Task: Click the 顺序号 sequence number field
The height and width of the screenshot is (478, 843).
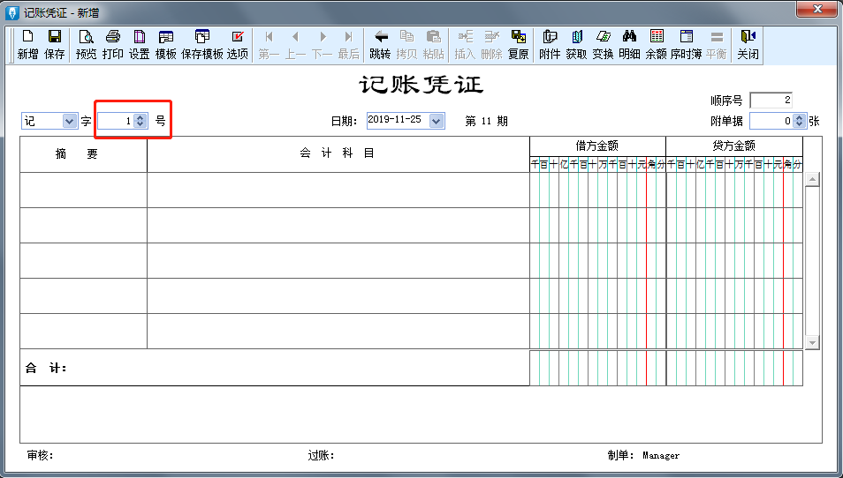Action: [x=771, y=100]
